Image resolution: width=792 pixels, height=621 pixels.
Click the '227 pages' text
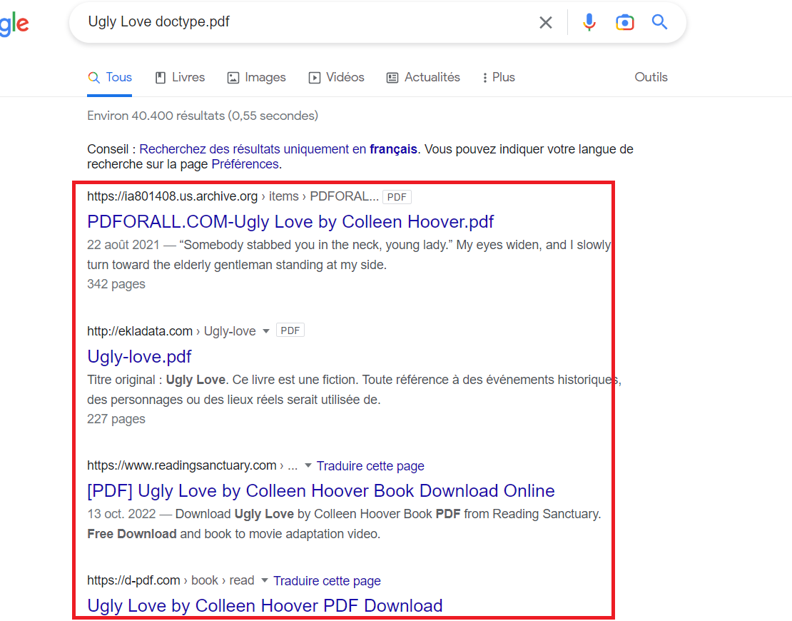pyautogui.click(x=116, y=420)
